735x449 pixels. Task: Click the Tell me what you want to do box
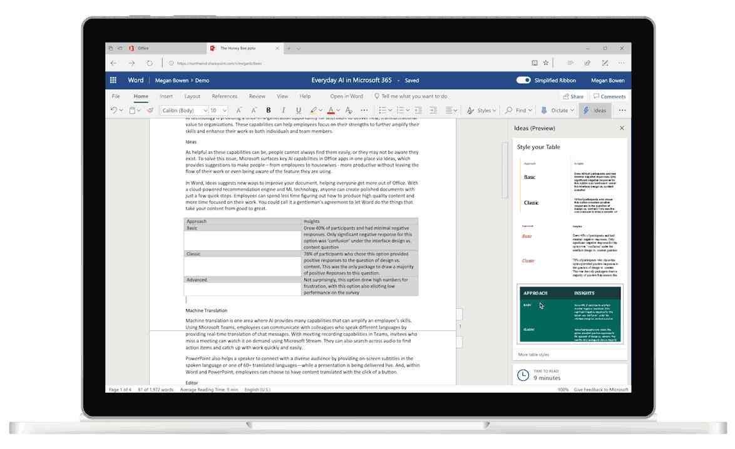coord(411,96)
